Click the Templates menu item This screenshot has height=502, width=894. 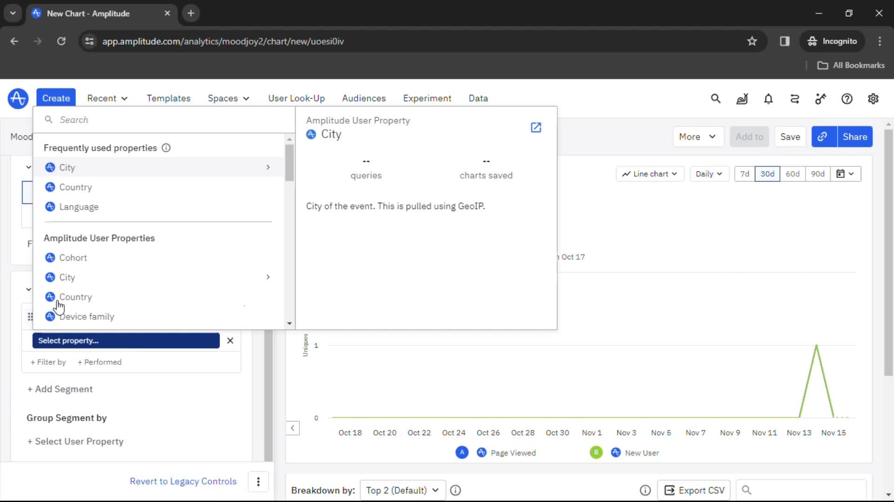point(169,98)
